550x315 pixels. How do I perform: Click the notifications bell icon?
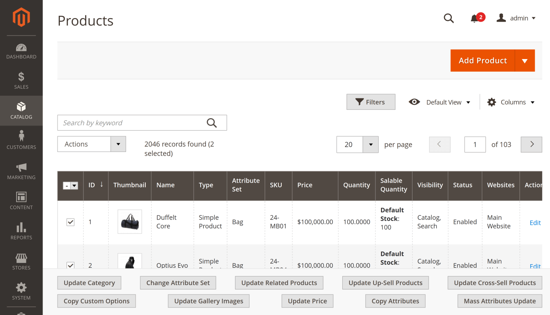click(x=474, y=19)
